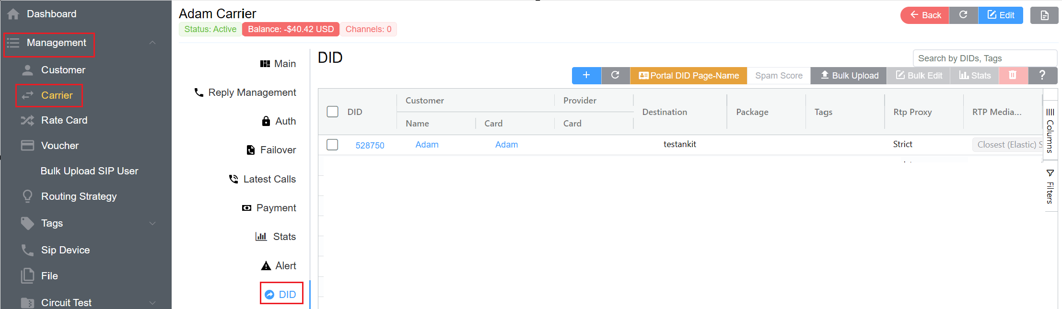Focus the Search by DIDs, Tags field
This screenshot has width=1062, height=309.
pos(984,58)
